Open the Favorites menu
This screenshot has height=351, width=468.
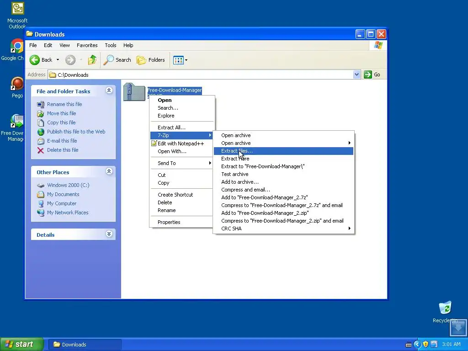pyautogui.click(x=87, y=45)
